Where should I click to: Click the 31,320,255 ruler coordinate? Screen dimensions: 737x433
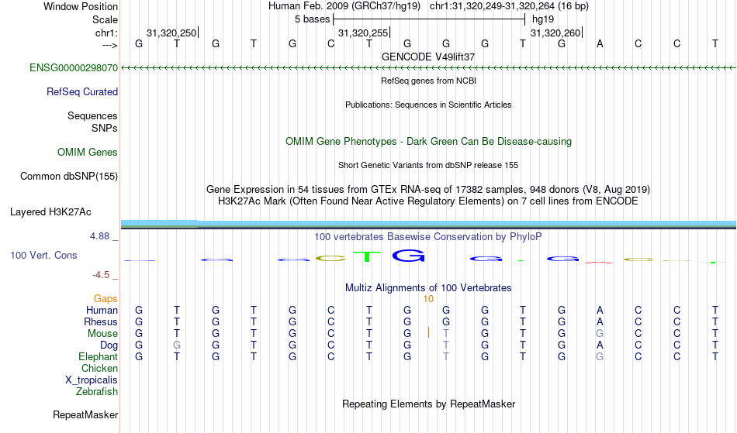coord(363,33)
